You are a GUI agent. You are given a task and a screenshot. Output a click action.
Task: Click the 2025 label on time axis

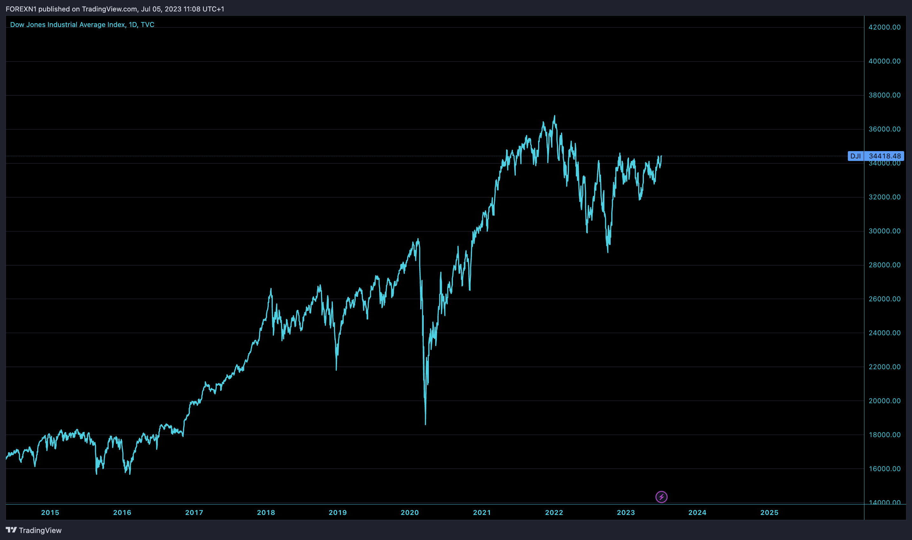coord(770,512)
